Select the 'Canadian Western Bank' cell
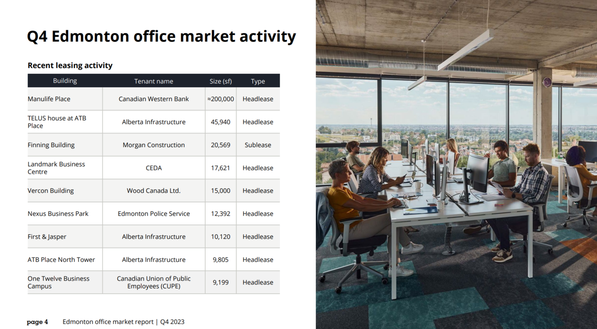Viewport: 597px width, 329px height. tap(153, 99)
